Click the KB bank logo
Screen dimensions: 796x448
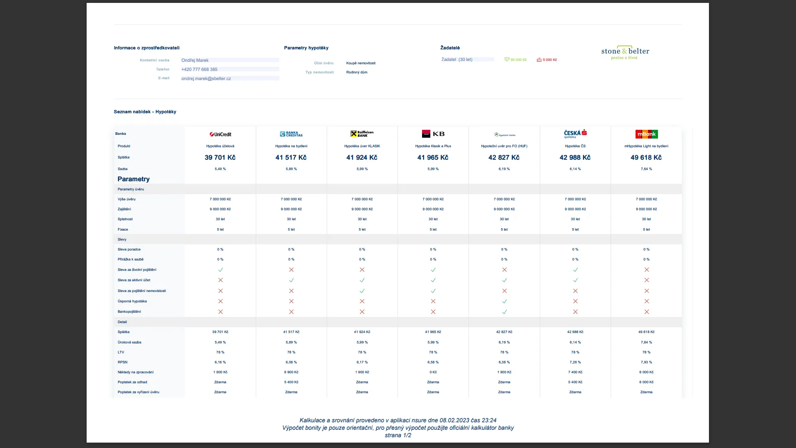click(433, 134)
